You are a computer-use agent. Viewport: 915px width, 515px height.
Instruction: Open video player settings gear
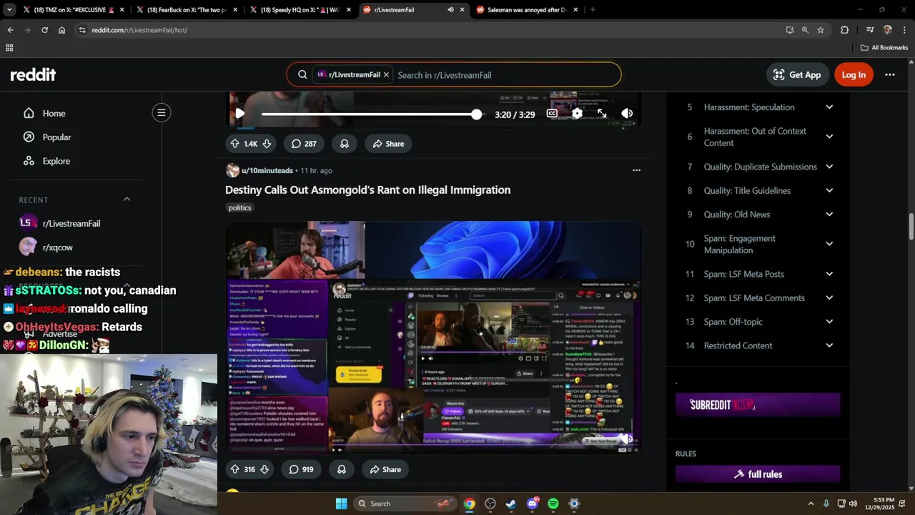click(x=577, y=113)
